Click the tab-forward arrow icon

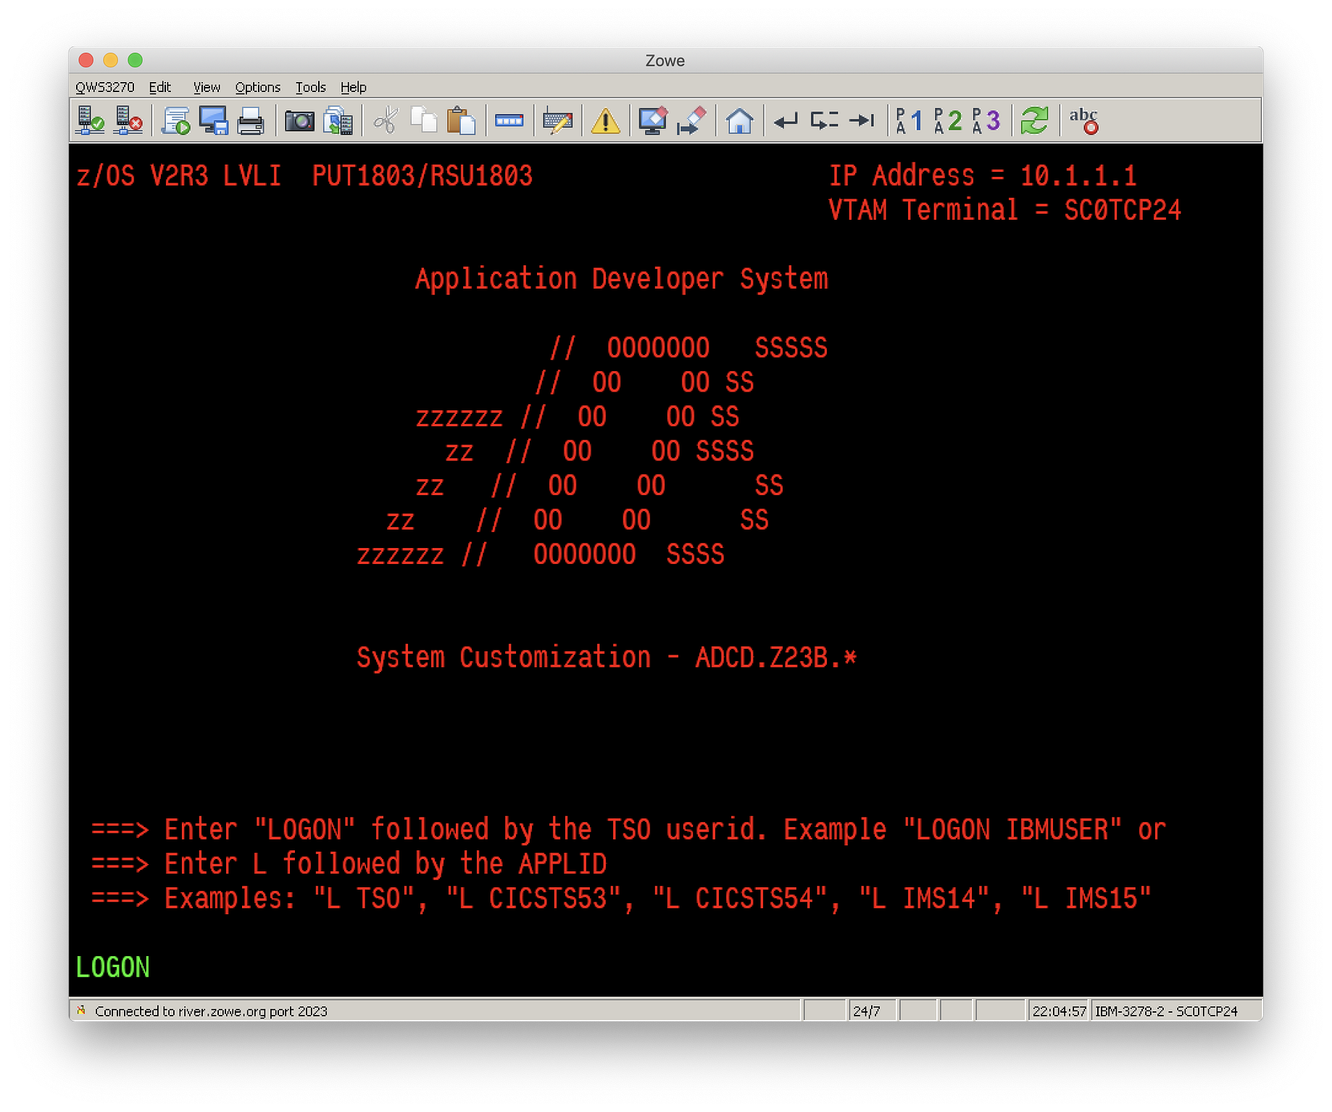tap(862, 120)
